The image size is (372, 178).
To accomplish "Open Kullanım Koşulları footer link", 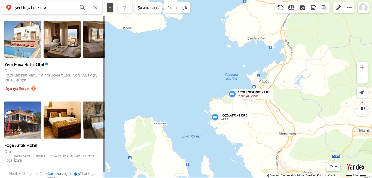I will click(x=328, y=176).
